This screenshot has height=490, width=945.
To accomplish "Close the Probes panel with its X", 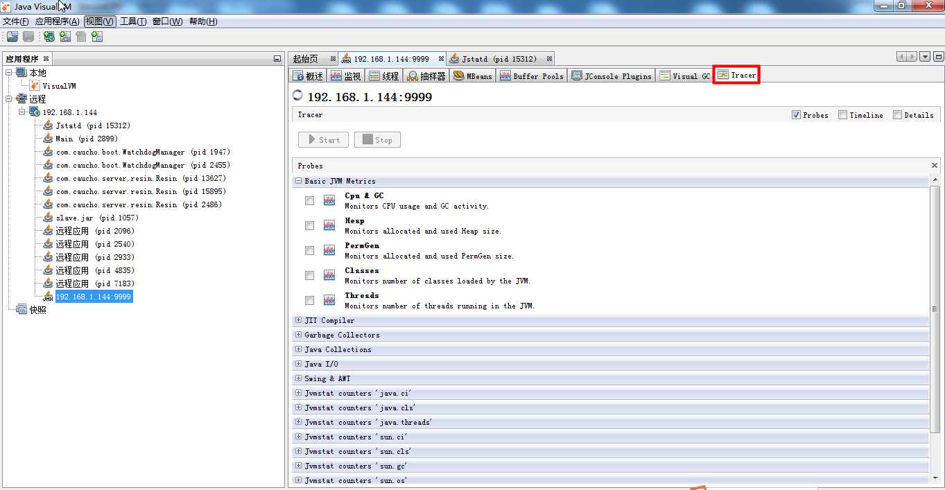I will (x=934, y=166).
